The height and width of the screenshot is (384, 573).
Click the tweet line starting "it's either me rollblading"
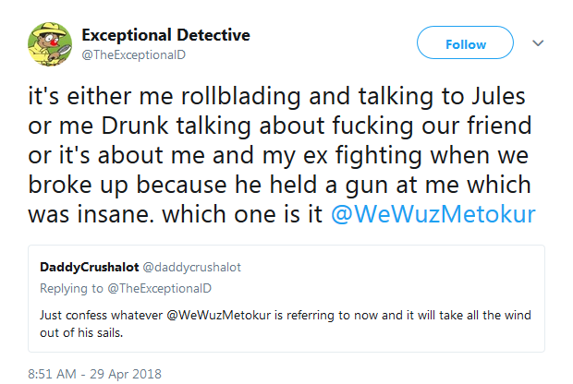276,96
